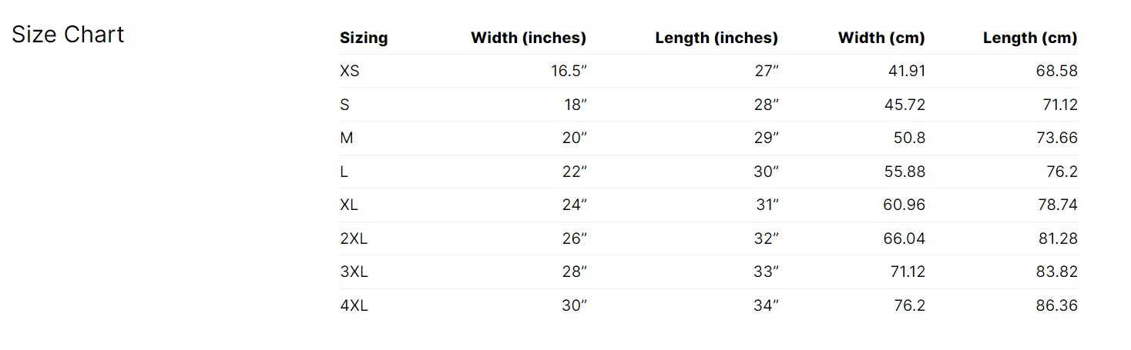Image resolution: width=1131 pixels, height=350 pixels.
Task: Select the 29″ length value for M
Action: 766,138
